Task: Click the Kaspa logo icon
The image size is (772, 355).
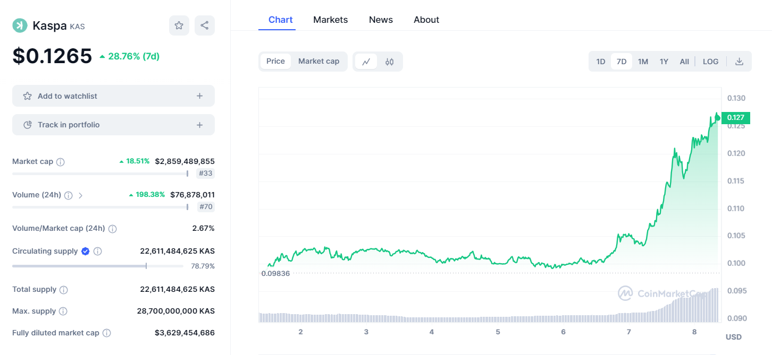Action: point(20,25)
